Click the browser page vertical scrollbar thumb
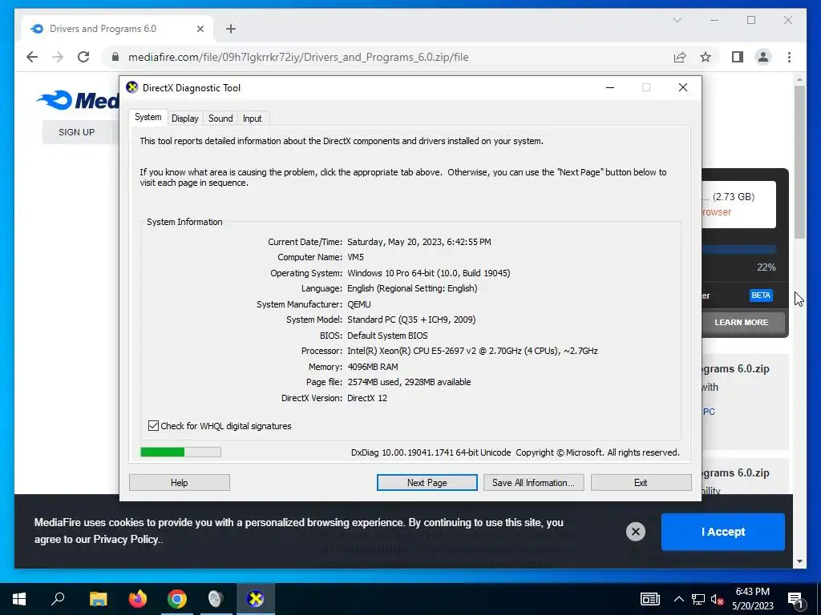821x615 pixels. click(799, 162)
